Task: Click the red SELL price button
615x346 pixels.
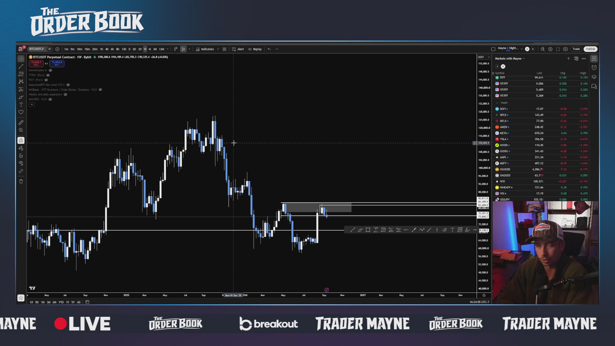Action: pyautogui.click(x=36, y=63)
